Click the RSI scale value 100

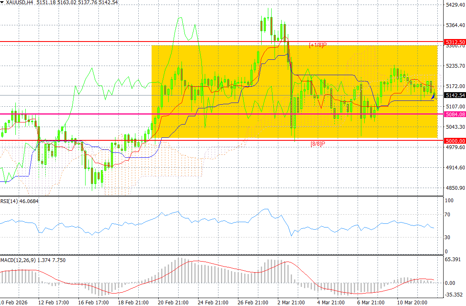(449, 201)
